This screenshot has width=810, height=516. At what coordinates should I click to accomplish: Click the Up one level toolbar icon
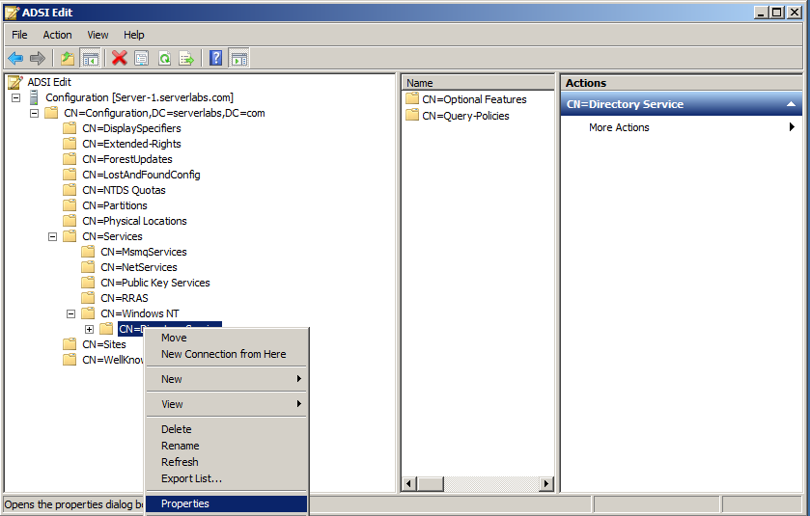68,58
